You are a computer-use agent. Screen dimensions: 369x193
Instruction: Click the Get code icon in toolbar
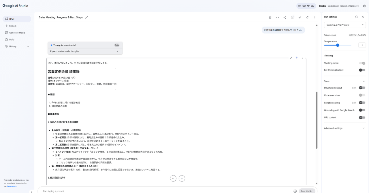(x=277, y=18)
